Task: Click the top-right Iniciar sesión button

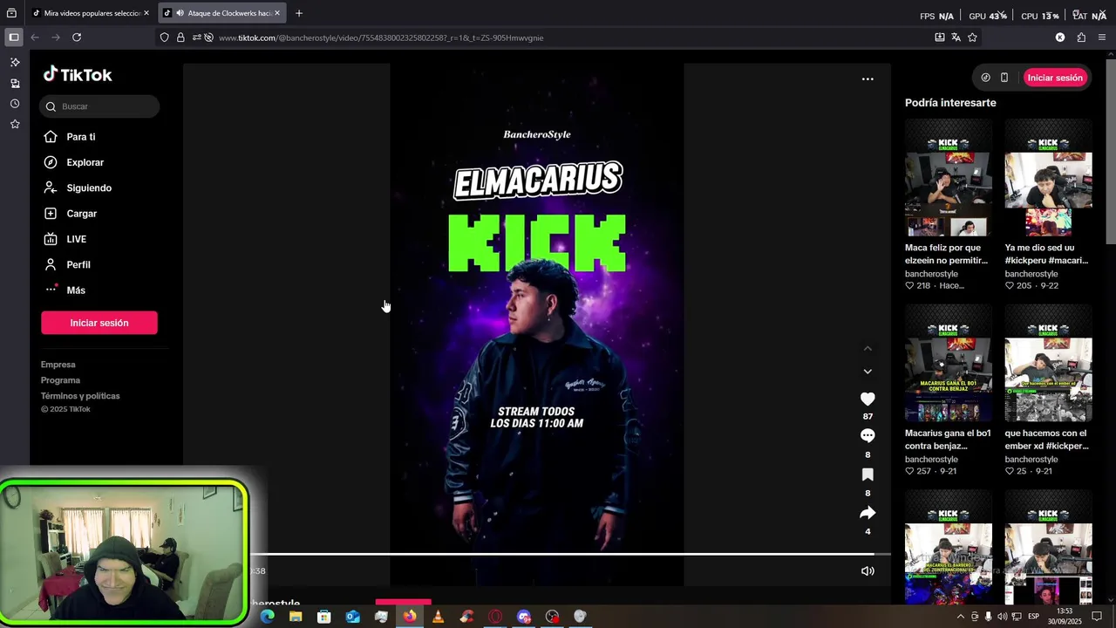Action: (x=1055, y=78)
